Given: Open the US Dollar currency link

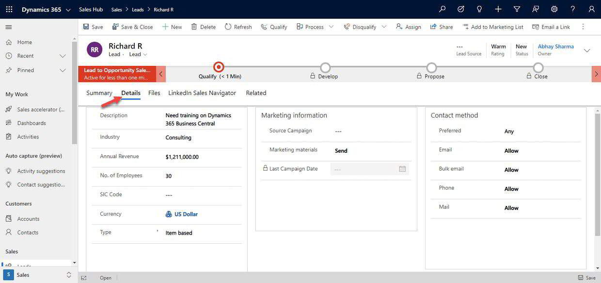Looking at the screenshot, I should pos(186,215).
